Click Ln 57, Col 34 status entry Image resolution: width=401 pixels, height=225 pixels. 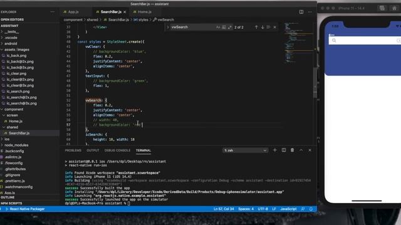tap(224, 209)
